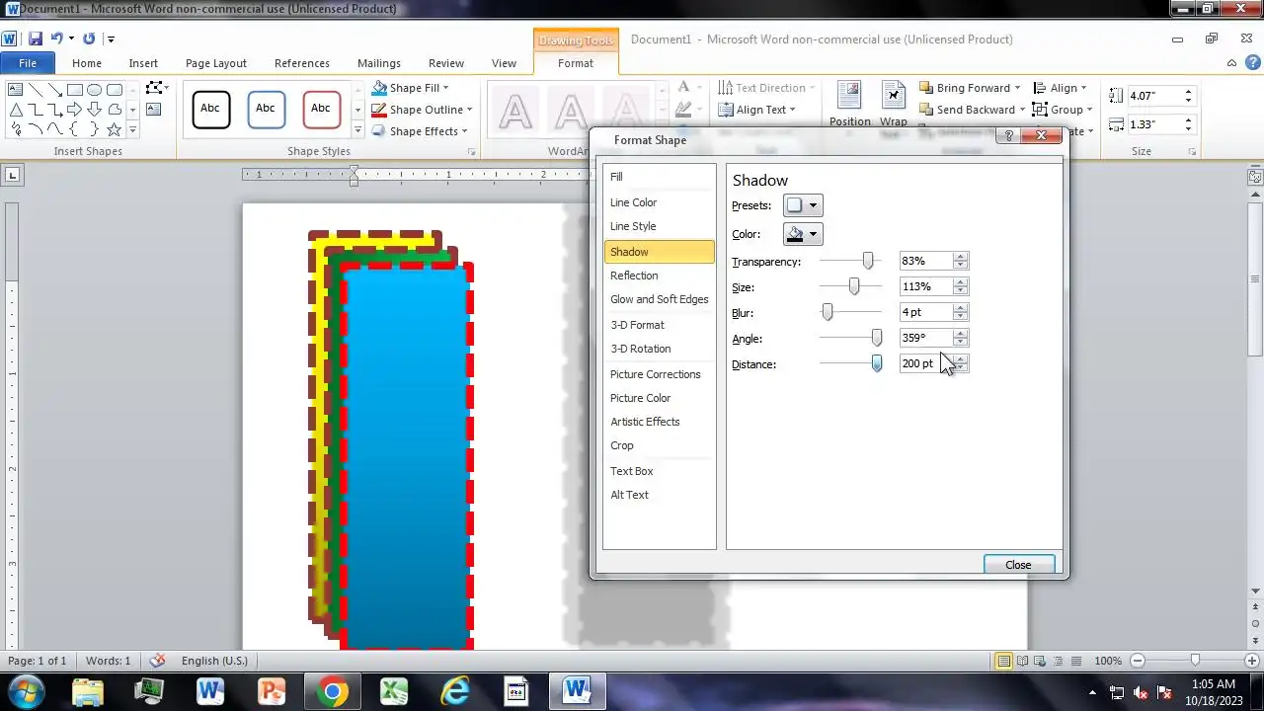Minimize the ribbon with the caret icon
Image resolution: width=1264 pixels, height=711 pixels.
click(1231, 63)
